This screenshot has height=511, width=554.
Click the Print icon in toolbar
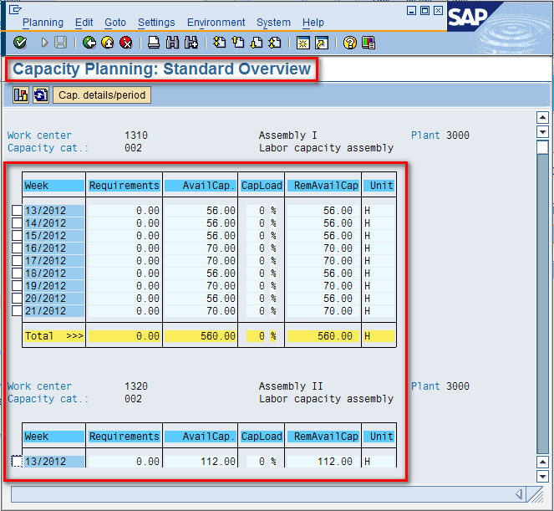(x=154, y=43)
